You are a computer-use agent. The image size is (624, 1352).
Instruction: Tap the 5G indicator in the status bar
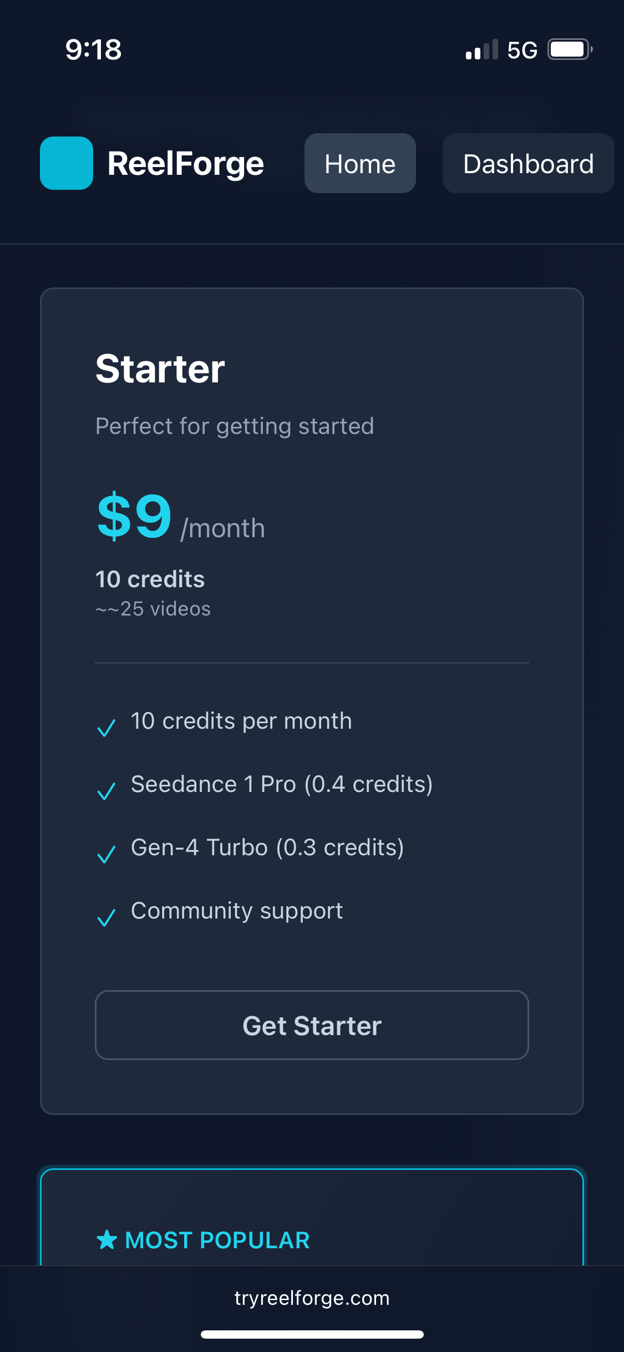click(x=520, y=50)
